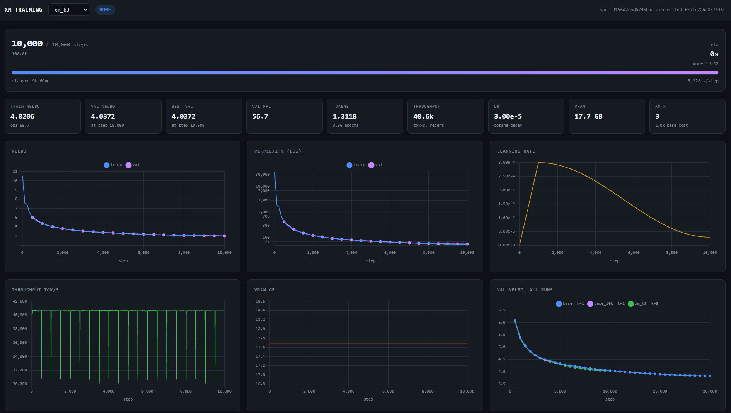This screenshot has width=731, height=413.
Task: Click the red VRAM line in chart
Action: 368,343
